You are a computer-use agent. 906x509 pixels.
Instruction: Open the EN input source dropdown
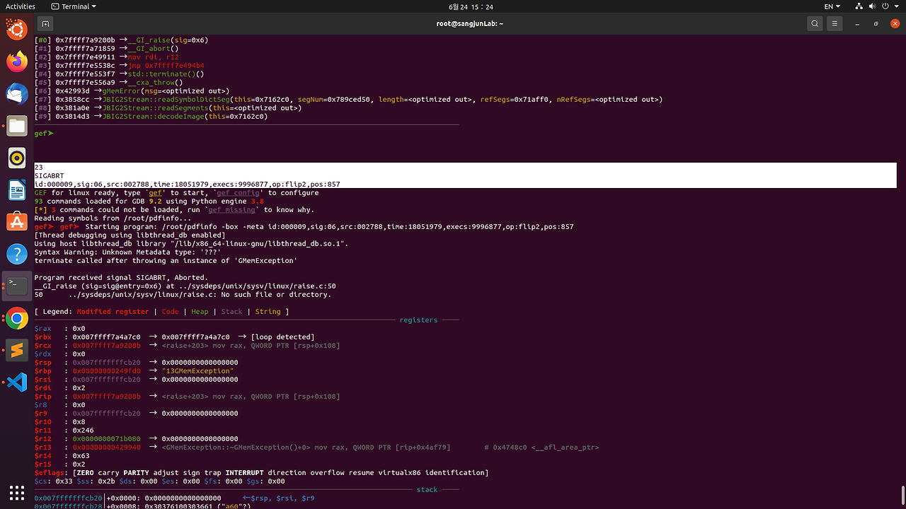coord(832,6)
